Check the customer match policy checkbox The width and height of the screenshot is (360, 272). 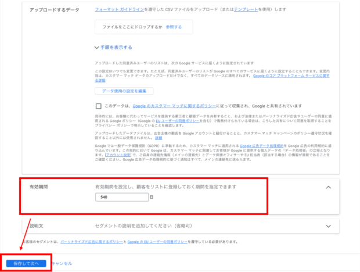pos(99,106)
